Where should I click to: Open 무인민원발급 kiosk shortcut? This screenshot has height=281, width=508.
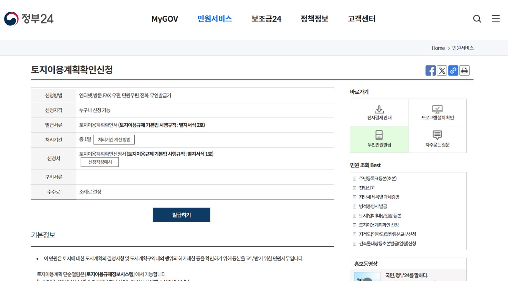(x=379, y=139)
